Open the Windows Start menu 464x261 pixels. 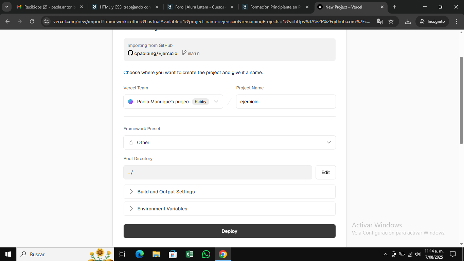[8, 254]
